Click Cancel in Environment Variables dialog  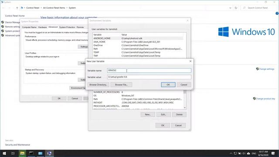pos(178,125)
